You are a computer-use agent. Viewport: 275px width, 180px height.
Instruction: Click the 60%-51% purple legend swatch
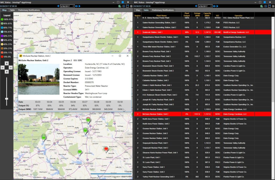pyautogui.click(x=2, y=36)
